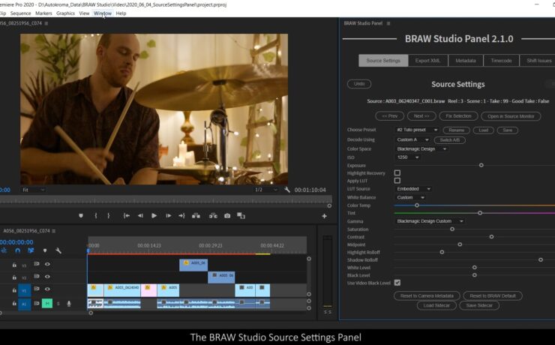Image resolution: width=555 pixels, height=345 pixels.
Task: Click the Lift button icon
Action: (x=196, y=215)
